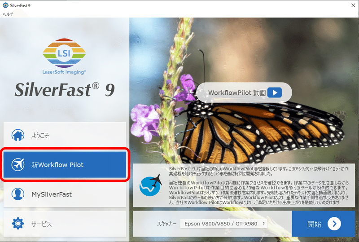This screenshot has width=359, height=242.
Task: Click the blue WorkflowPilot airplane globe icon
Action: pos(150,185)
